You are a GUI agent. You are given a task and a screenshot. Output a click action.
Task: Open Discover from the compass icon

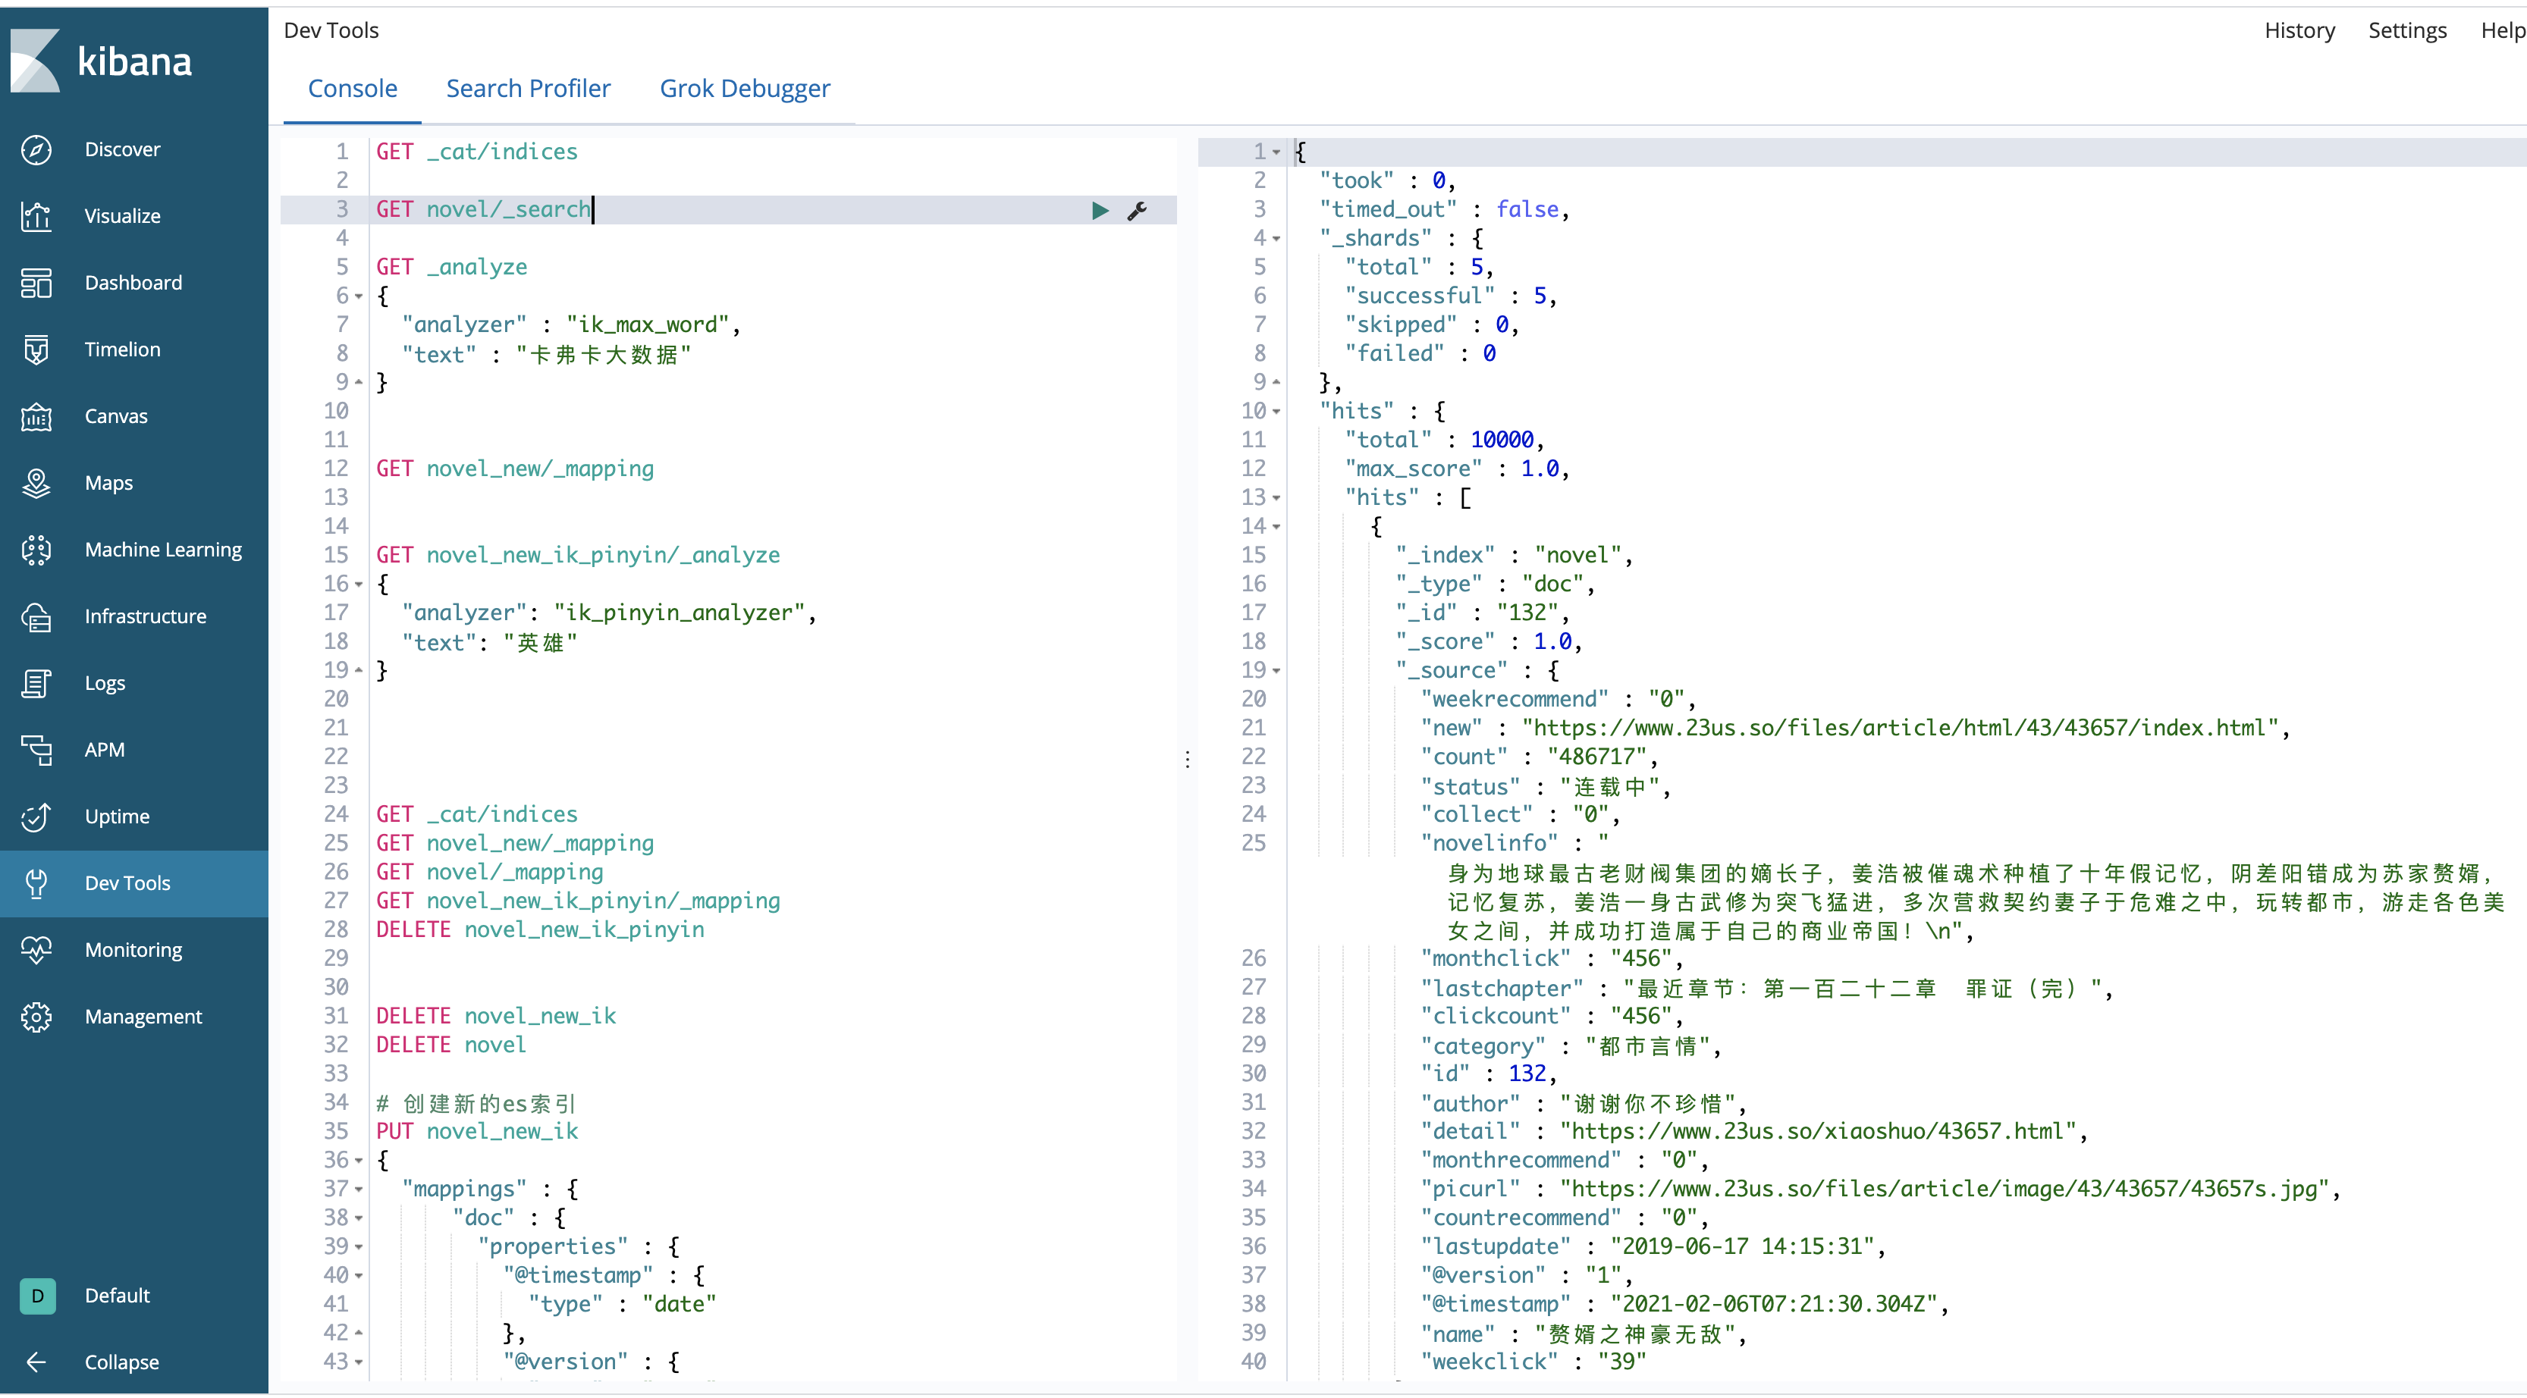(36, 149)
